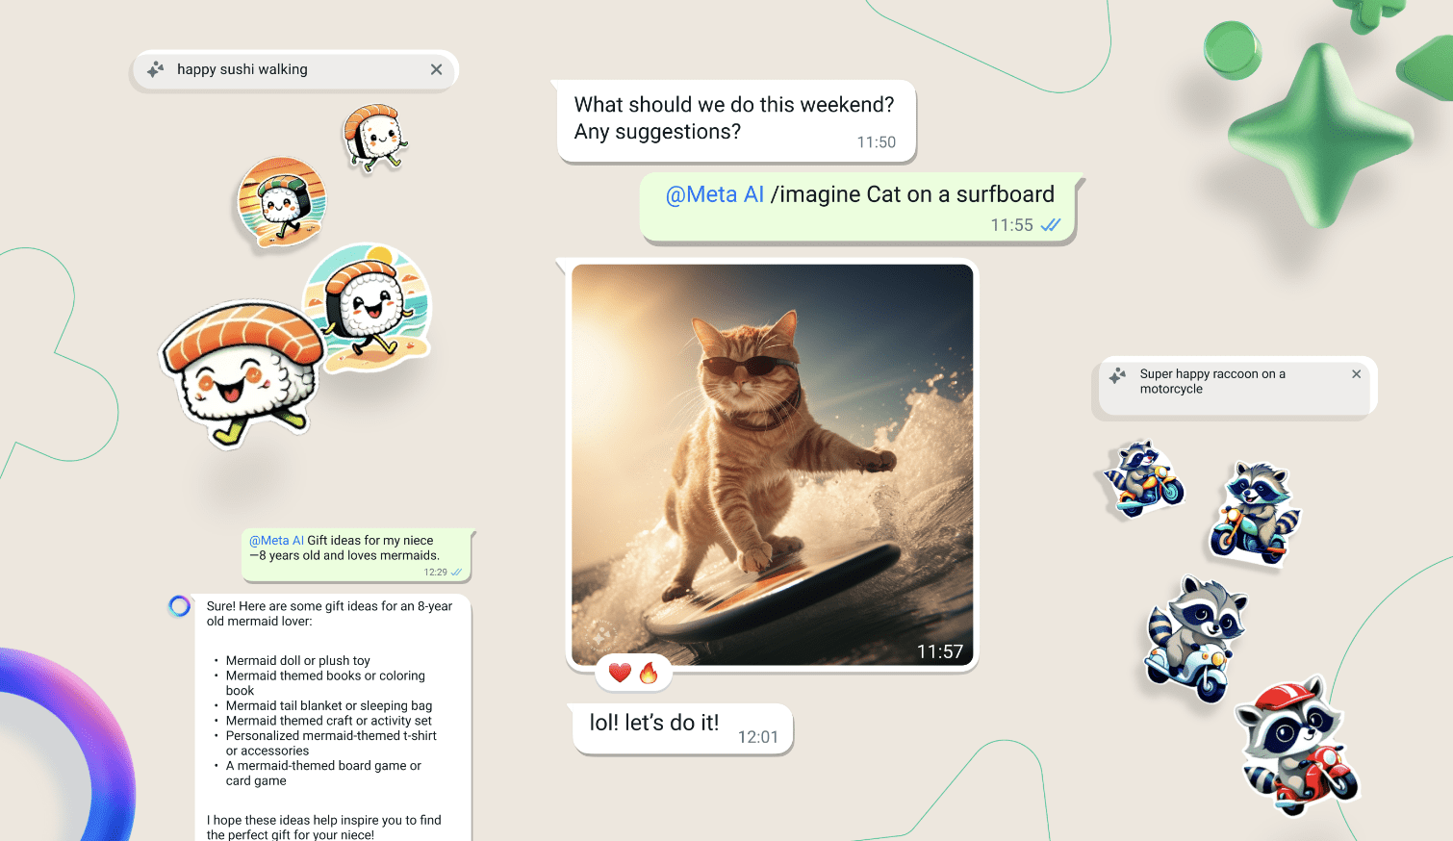Click the double check marks at 12:29
This screenshot has width=1453, height=841.
pyautogui.click(x=456, y=572)
